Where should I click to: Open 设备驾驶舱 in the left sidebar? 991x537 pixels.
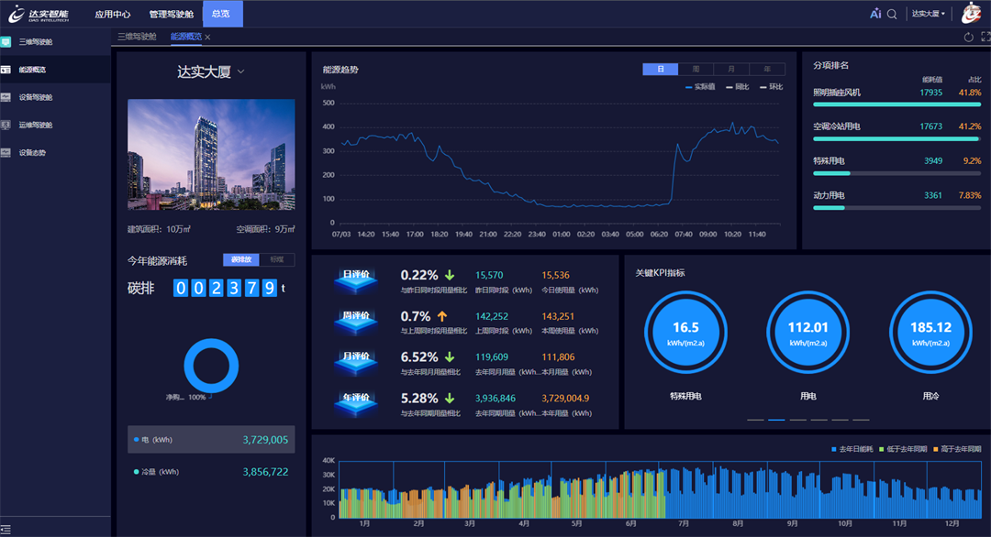coord(35,97)
